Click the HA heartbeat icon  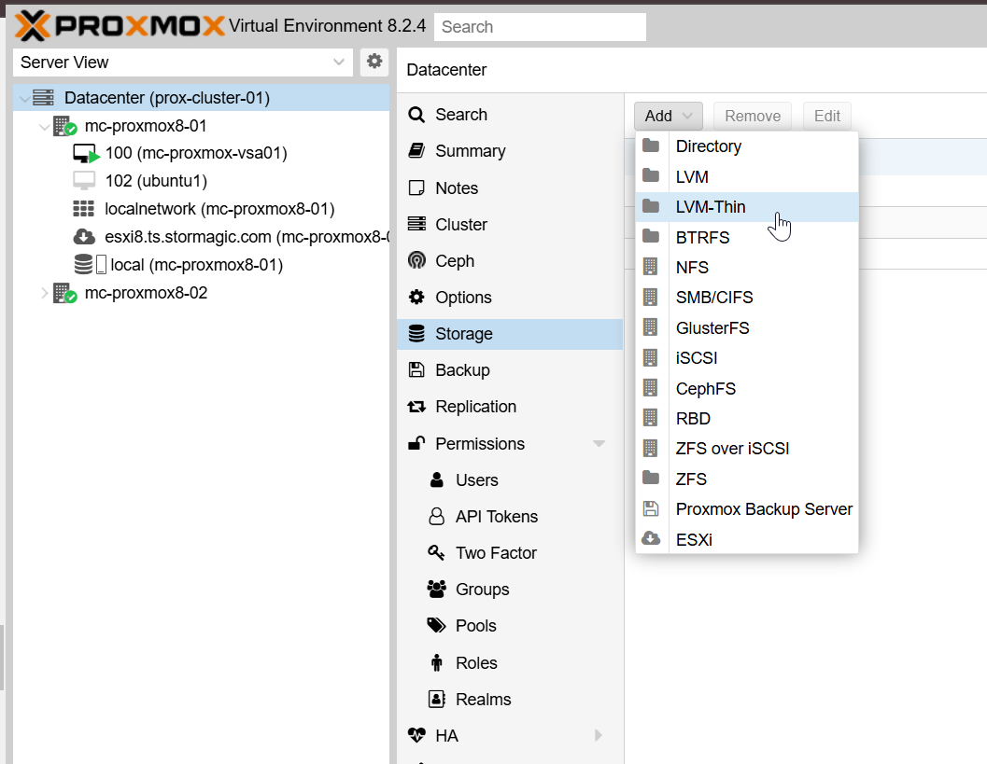[416, 735]
